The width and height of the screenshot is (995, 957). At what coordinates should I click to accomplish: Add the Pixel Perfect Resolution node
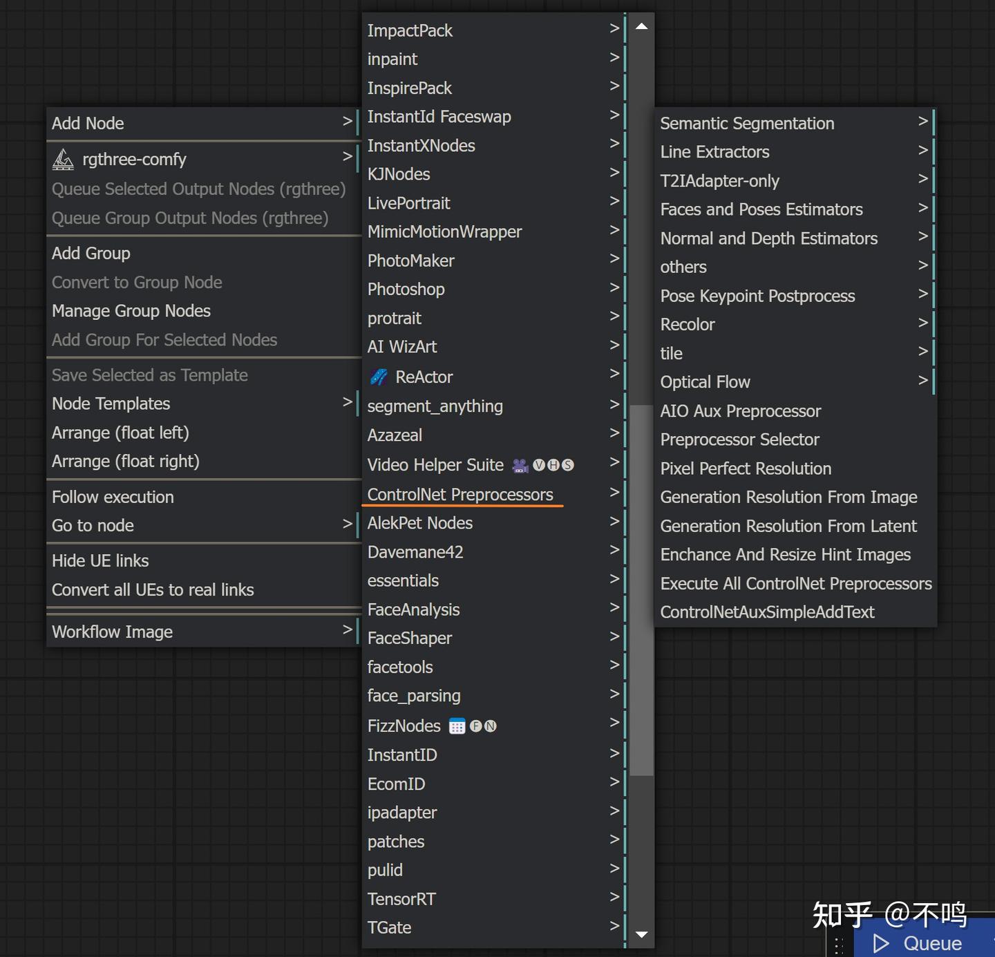coord(795,468)
